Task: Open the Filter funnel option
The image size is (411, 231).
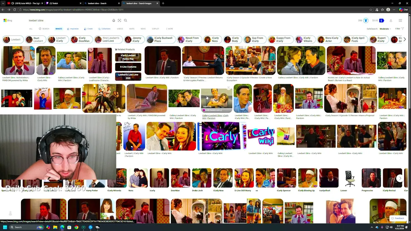Action: [x=399, y=29]
